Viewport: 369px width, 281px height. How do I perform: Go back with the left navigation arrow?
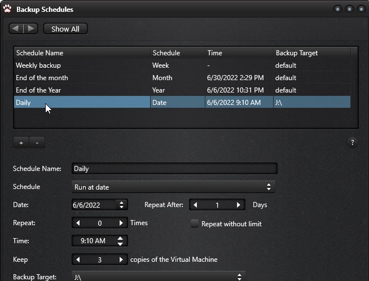point(16,29)
